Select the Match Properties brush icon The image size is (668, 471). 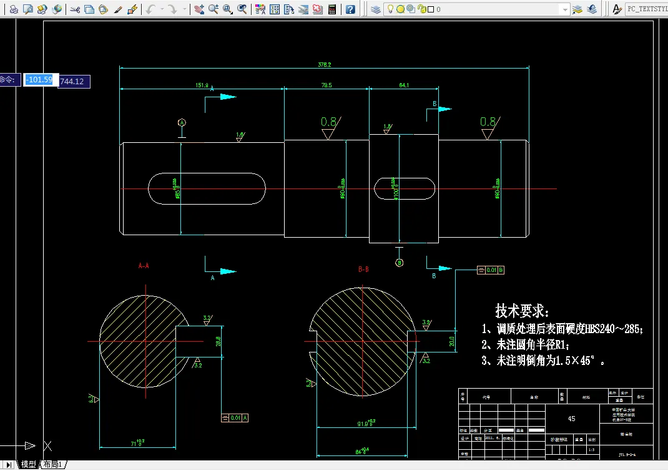coord(117,9)
